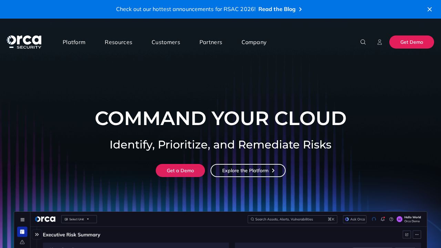Open the notifications bell icon

[383, 219]
